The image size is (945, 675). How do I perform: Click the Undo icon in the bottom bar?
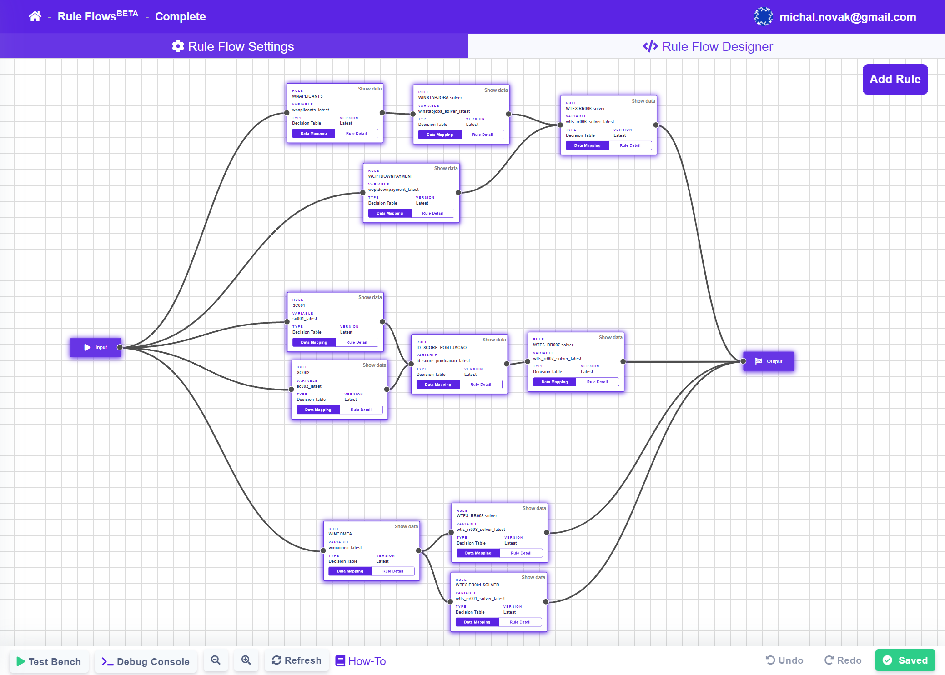pos(770,660)
